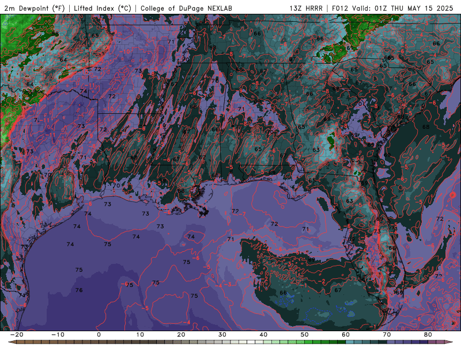Click the '70' label on the color scale

pyautogui.click(x=387, y=335)
